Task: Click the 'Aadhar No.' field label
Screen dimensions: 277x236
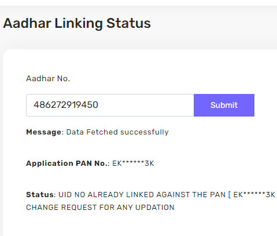Action: click(48, 79)
